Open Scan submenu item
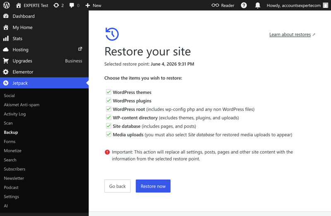Viewport: 331px width, 216px height. [x=8, y=123]
